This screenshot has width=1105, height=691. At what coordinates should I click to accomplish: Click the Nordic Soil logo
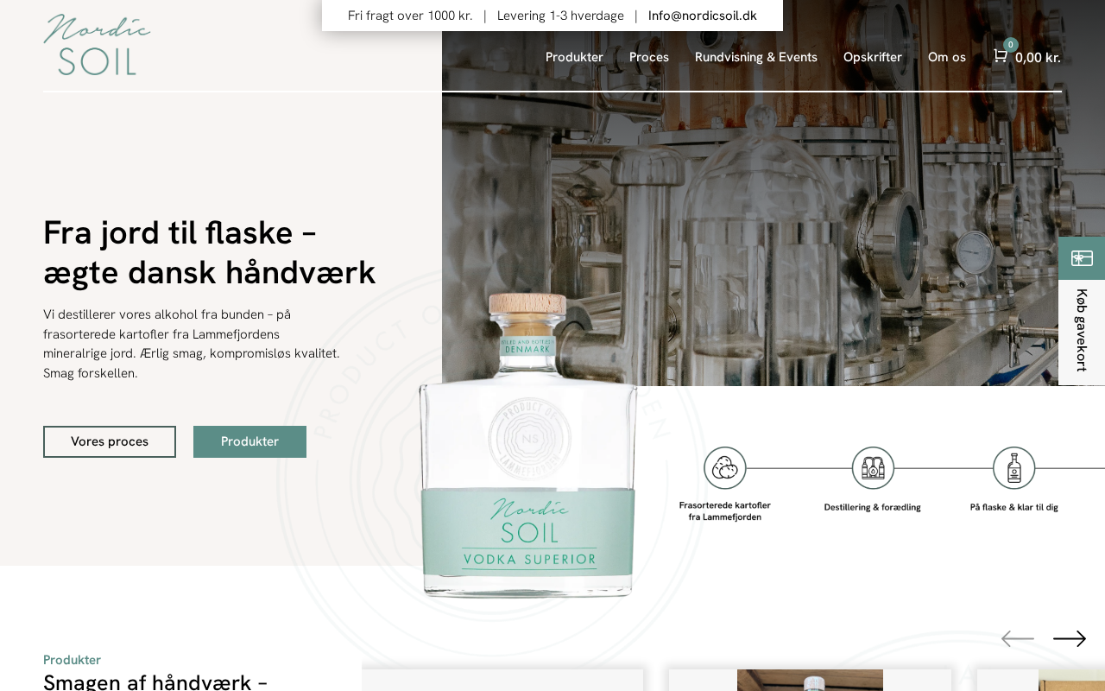click(x=97, y=45)
